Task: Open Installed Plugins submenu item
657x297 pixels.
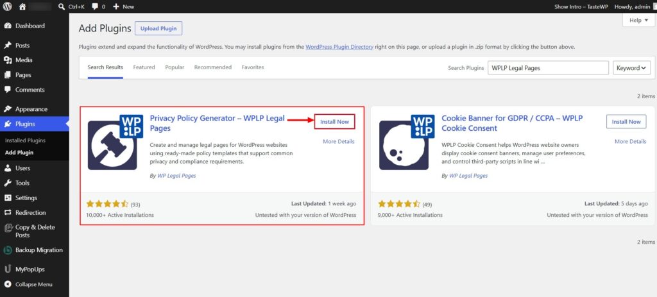Action: pyautogui.click(x=25, y=140)
